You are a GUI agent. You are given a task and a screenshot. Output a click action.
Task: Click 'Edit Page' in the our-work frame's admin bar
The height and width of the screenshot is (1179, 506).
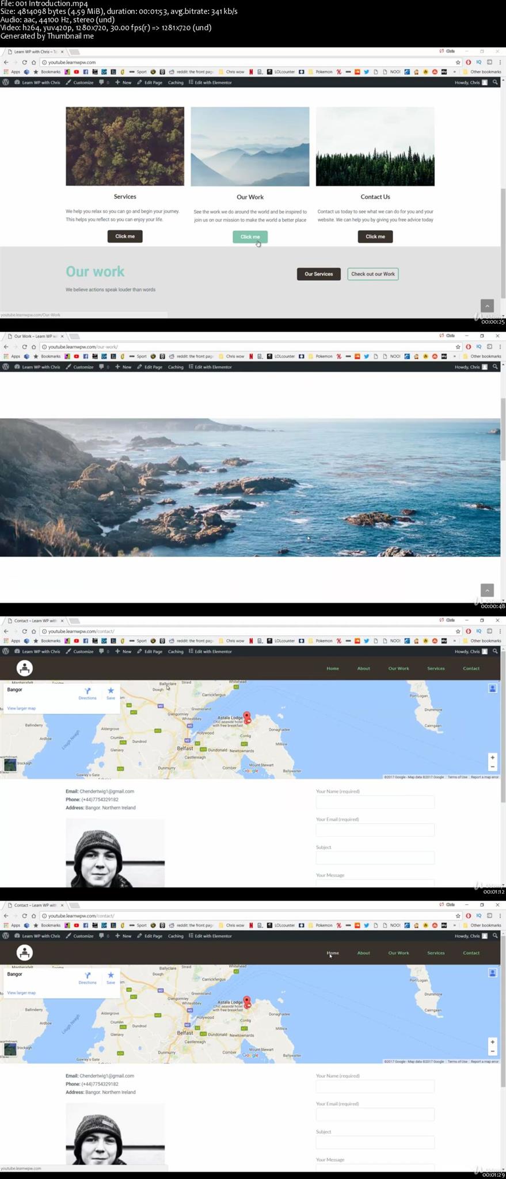pyautogui.click(x=150, y=367)
